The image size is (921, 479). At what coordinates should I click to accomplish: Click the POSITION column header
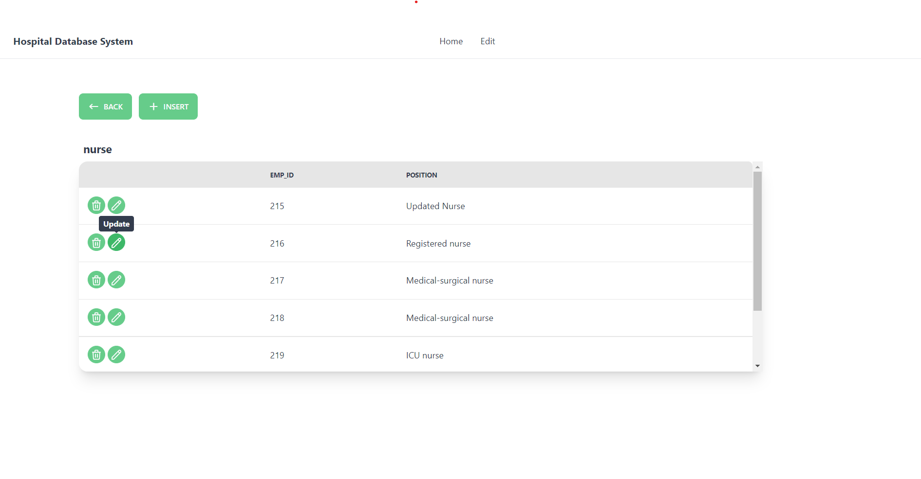click(422, 175)
